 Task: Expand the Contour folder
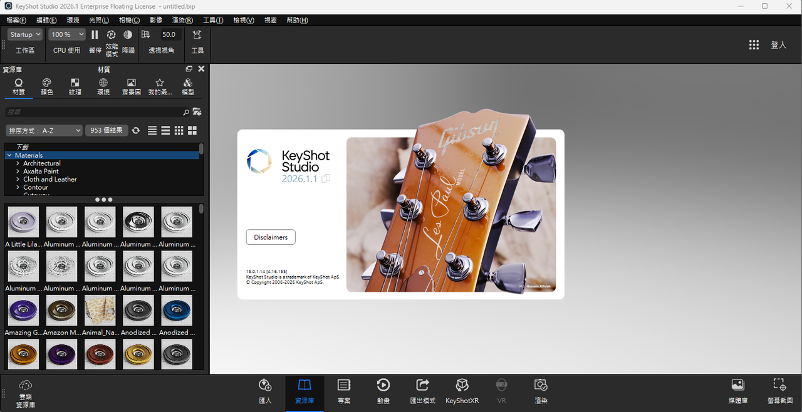pyautogui.click(x=18, y=188)
